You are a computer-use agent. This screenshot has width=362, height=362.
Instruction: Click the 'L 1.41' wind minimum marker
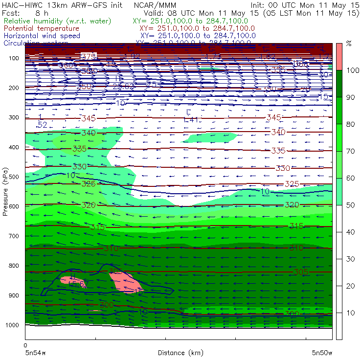coord(190,116)
